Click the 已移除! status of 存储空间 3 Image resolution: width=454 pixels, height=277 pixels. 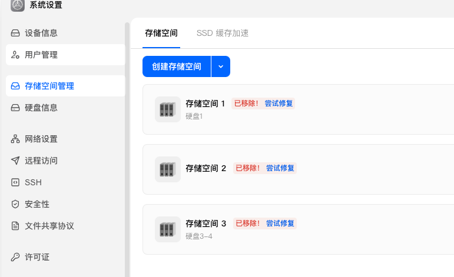(248, 223)
